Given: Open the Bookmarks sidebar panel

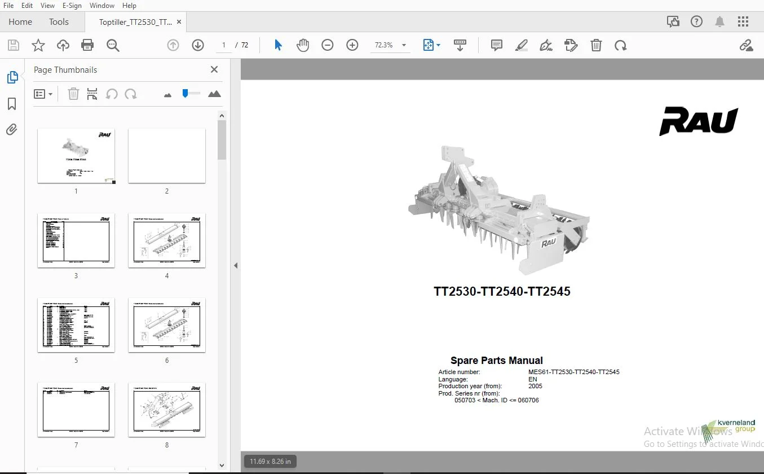Looking at the screenshot, I should pyautogui.click(x=12, y=104).
